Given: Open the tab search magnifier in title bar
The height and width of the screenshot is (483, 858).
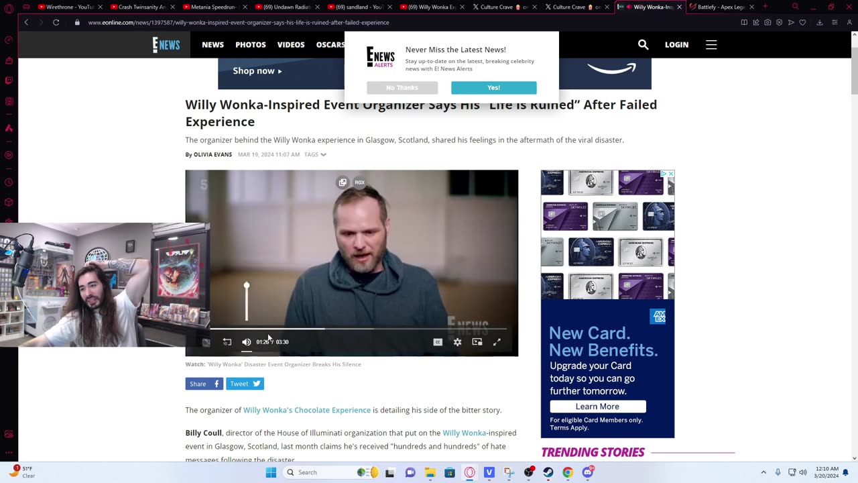Looking at the screenshot, I should tap(795, 7).
